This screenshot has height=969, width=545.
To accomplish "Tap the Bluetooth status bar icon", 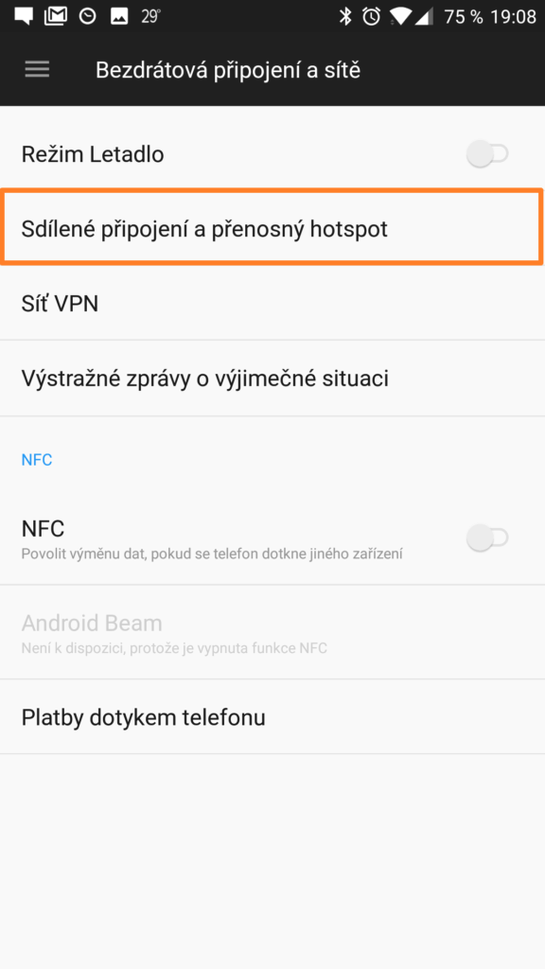I will click(344, 17).
